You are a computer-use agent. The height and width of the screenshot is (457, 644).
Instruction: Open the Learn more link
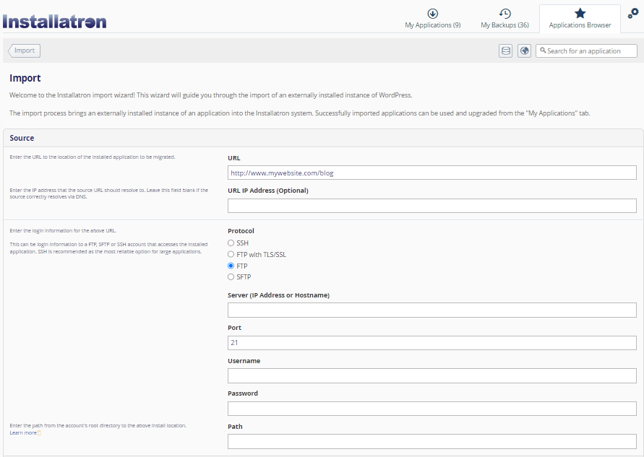tap(22, 433)
